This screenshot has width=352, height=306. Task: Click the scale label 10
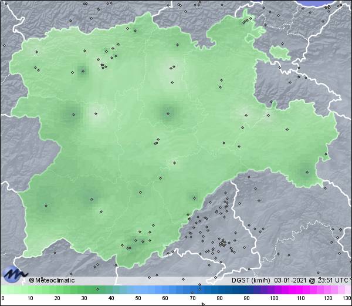[30, 298]
